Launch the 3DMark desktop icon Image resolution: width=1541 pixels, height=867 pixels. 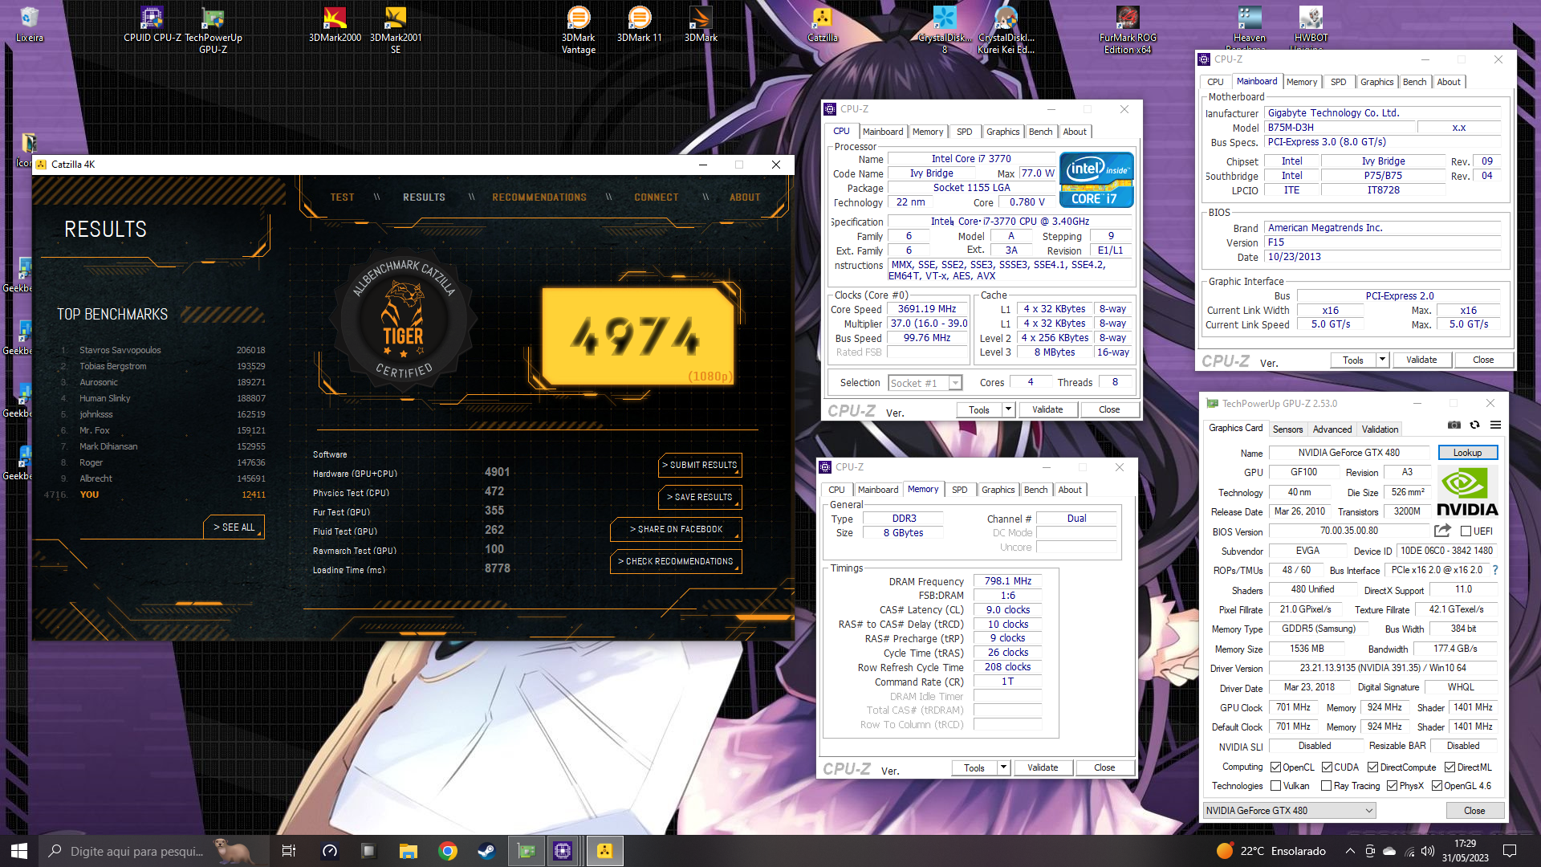[x=701, y=25]
